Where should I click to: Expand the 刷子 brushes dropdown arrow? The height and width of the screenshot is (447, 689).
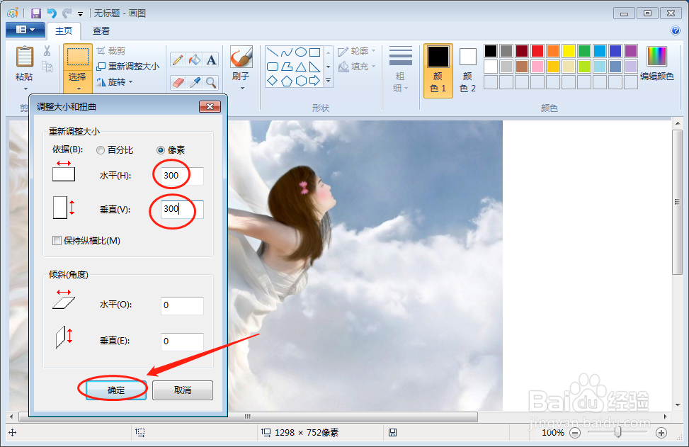[x=242, y=88]
